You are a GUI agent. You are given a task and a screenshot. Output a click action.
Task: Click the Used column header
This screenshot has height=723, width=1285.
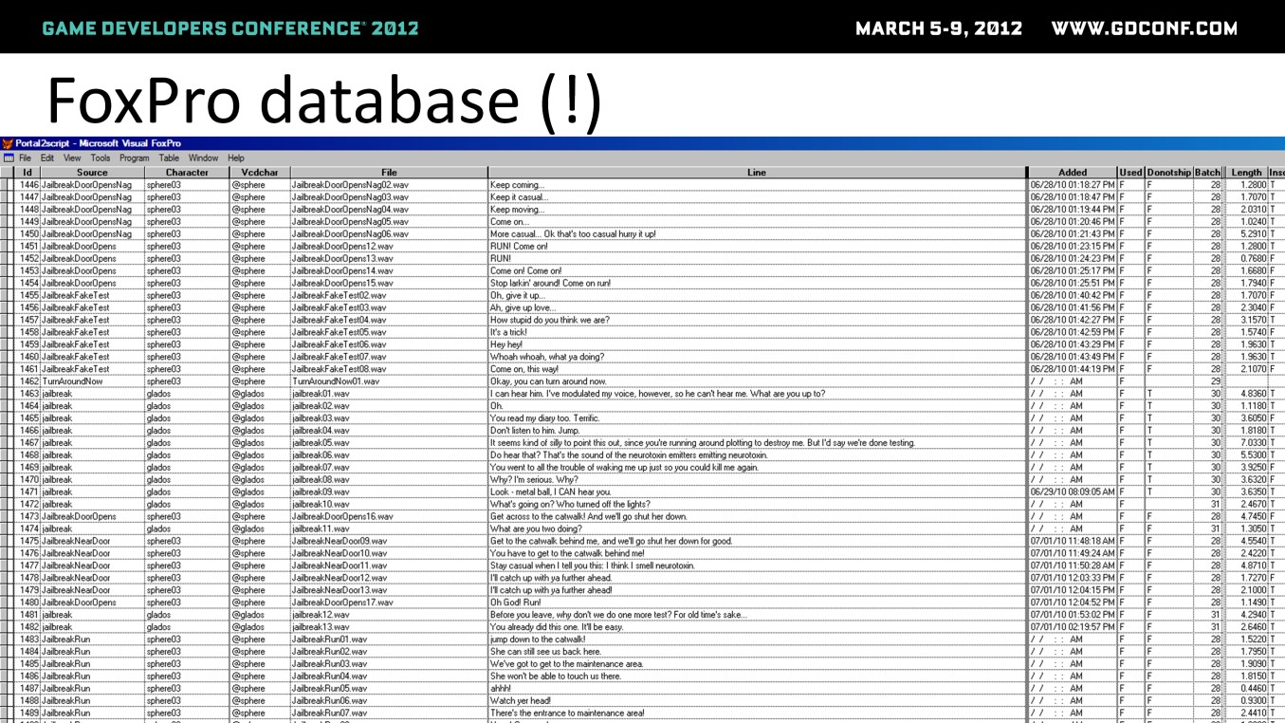point(1130,173)
